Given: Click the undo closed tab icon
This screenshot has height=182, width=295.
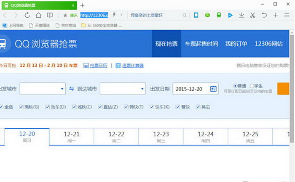Looking at the screenshot, I should click(x=264, y=15).
